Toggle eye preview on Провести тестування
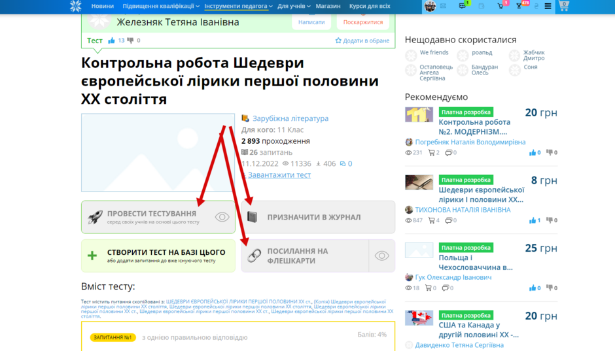The height and width of the screenshot is (351, 615). (222, 216)
